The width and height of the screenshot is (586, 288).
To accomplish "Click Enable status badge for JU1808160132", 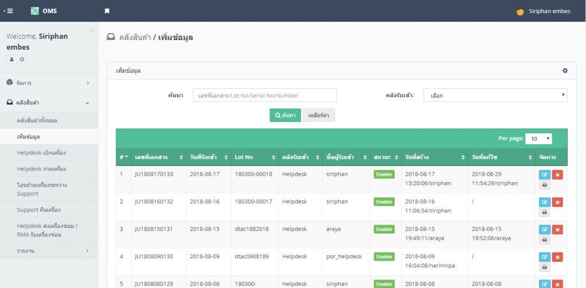I will pos(384,202).
